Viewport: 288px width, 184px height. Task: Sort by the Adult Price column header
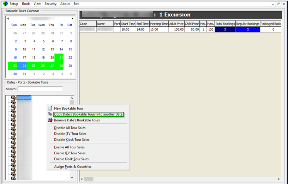pos(176,24)
